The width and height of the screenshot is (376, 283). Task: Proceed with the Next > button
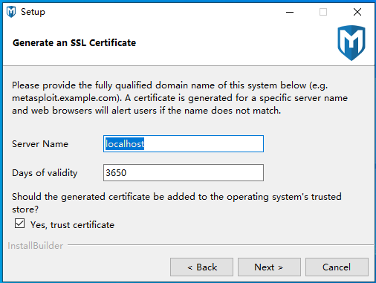269,267
